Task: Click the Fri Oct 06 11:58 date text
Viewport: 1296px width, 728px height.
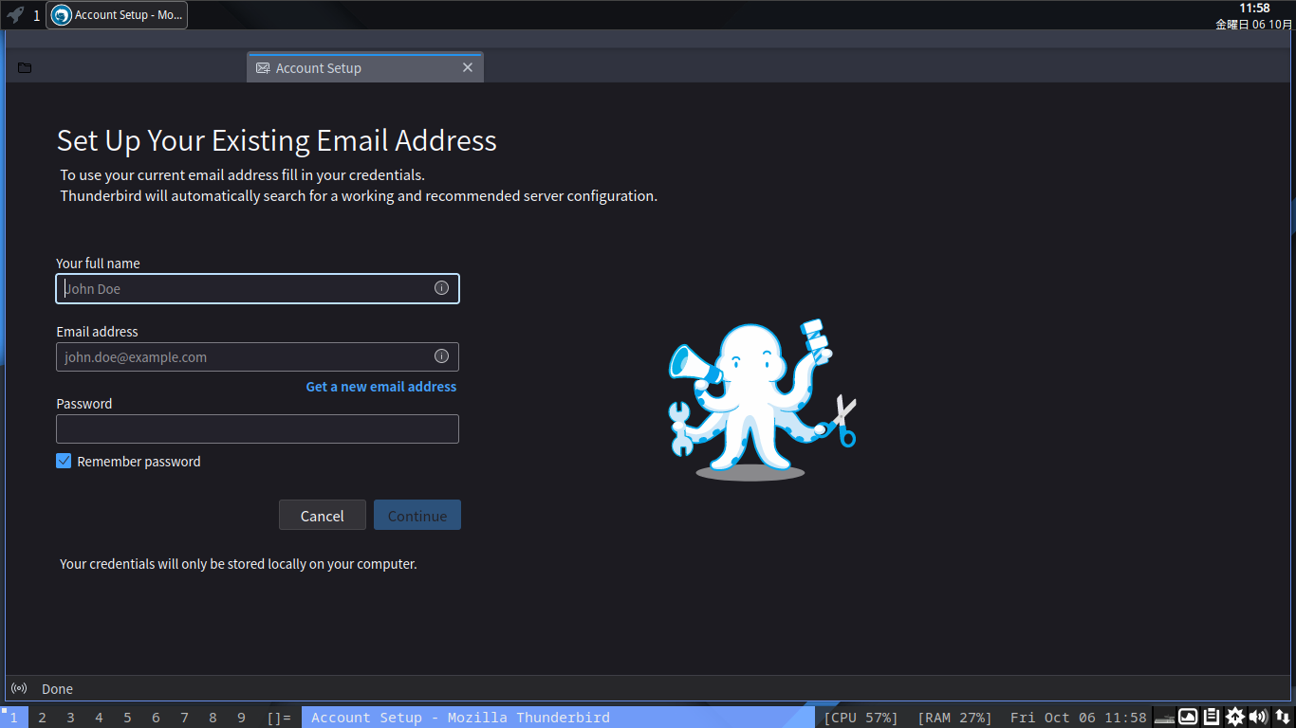Action: coord(1079,718)
